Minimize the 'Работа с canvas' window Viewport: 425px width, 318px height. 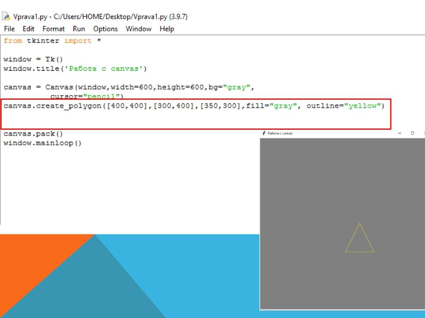pos(400,133)
